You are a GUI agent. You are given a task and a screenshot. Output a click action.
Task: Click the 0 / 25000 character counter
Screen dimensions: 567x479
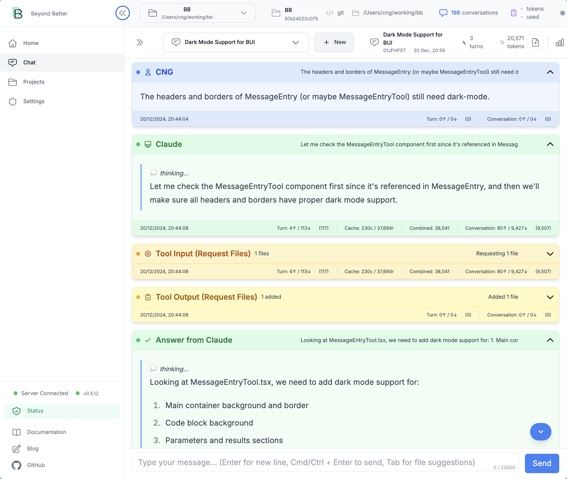tap(504, 468)
